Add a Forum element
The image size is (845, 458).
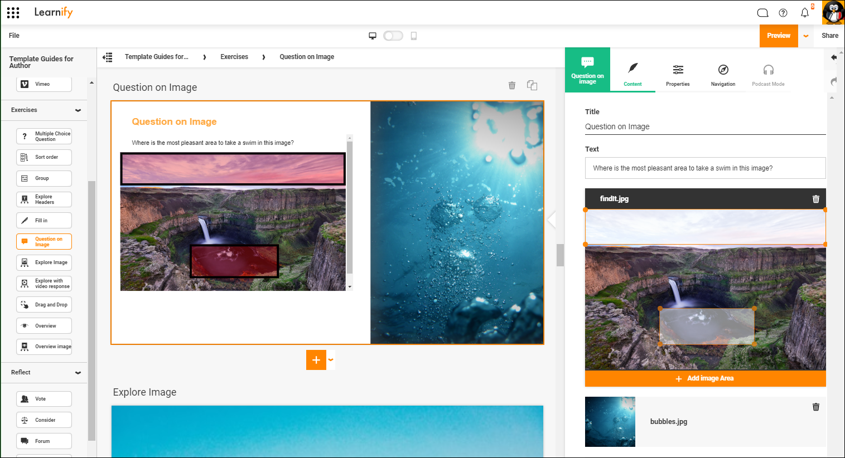tap(44, 441)
